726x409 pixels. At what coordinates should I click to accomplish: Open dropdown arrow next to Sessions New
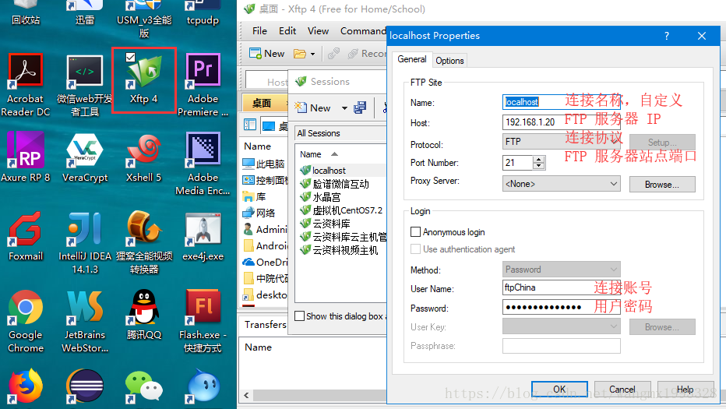tap(344, 108)
